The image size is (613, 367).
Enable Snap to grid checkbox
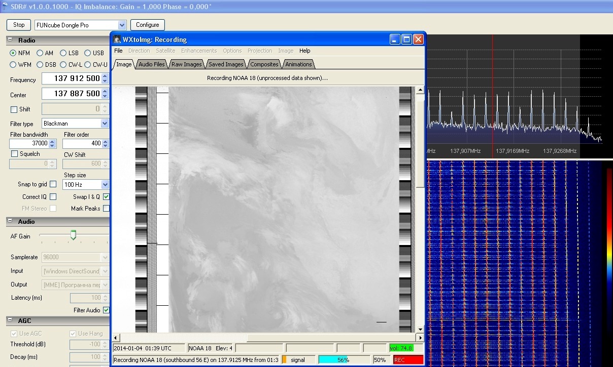click(x=53, y=184)
